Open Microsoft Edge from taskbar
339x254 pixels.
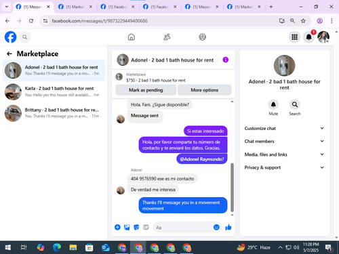tap(57, 248)
